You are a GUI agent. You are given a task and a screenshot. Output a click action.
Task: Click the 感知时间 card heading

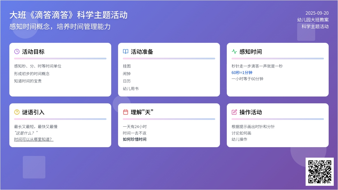251,52
